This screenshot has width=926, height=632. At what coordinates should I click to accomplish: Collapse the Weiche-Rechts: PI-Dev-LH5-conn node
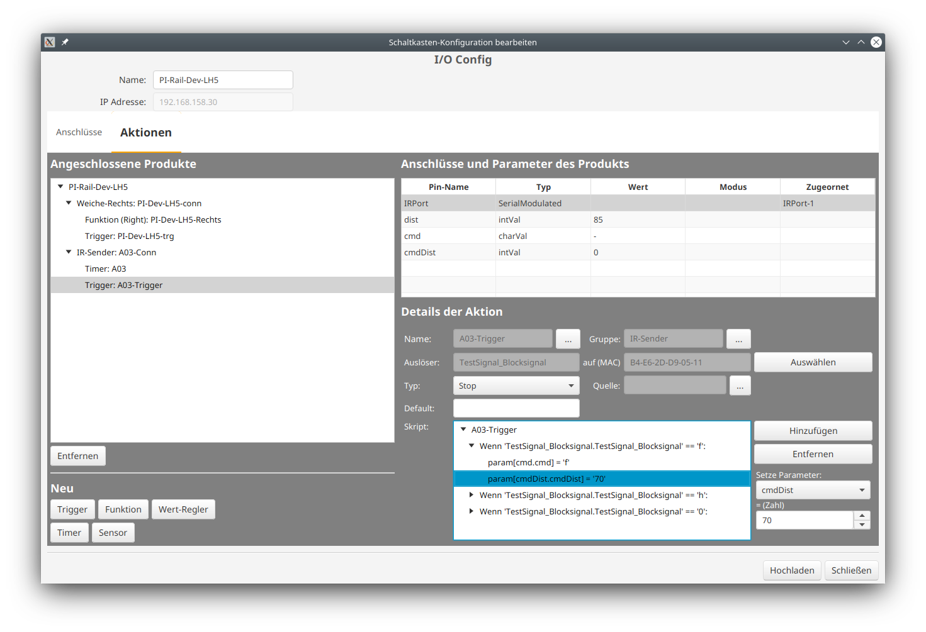pyautogui.click(x=69, y=202)
